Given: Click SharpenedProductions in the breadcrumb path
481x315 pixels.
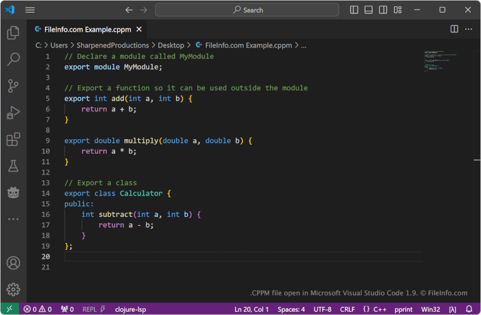Looking at the screenshot, I should 113,46.
